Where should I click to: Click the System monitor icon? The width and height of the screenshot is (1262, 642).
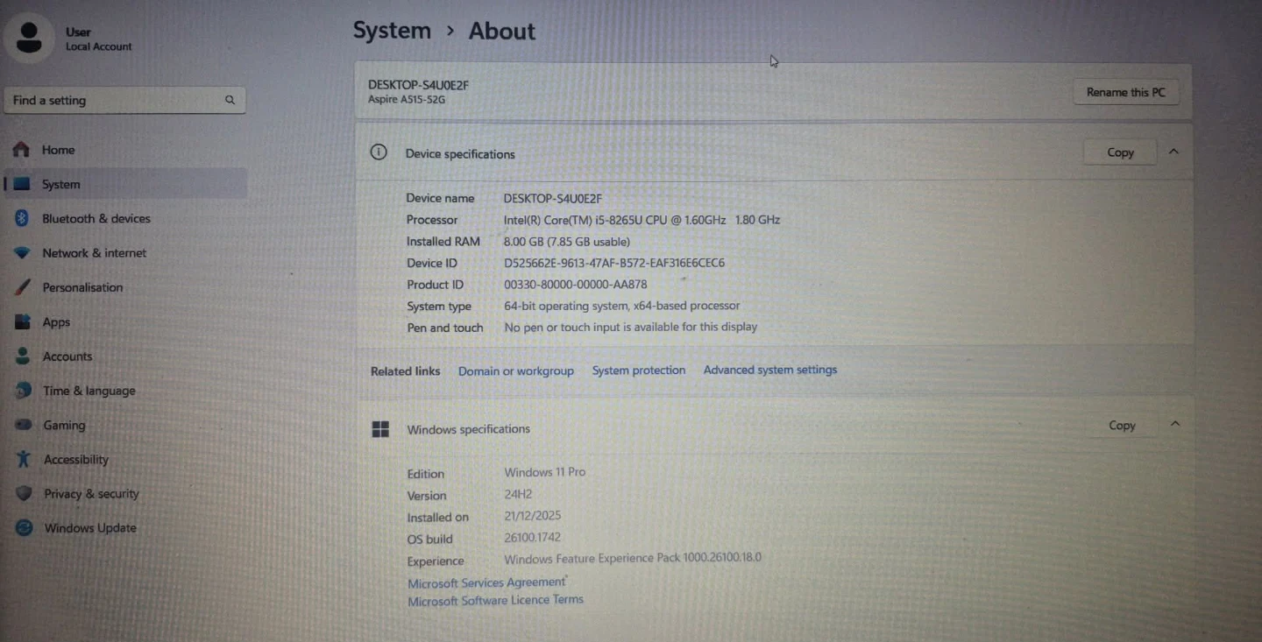[23, 184]
